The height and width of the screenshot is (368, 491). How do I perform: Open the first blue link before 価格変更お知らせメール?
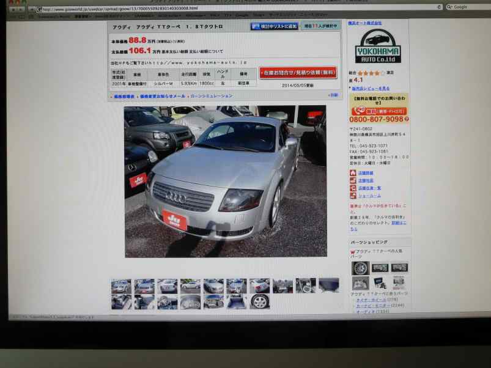[x=124, y=97]
